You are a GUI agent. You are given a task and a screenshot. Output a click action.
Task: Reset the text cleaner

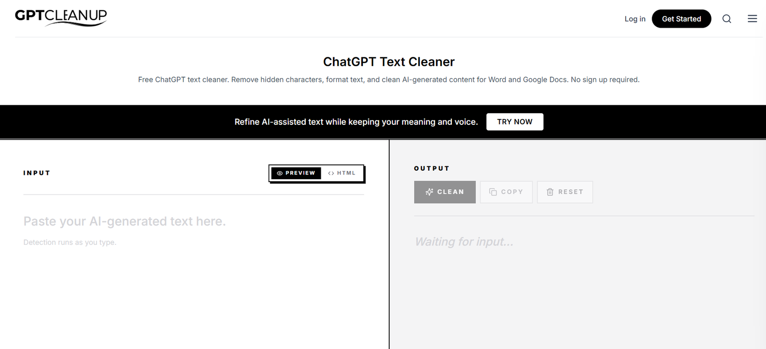tap(565, 192)
